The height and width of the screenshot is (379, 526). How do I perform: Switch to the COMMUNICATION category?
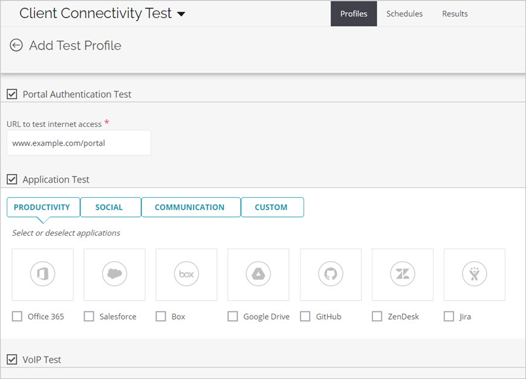190,207
